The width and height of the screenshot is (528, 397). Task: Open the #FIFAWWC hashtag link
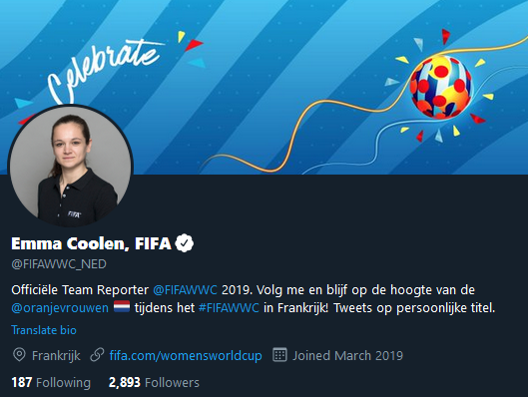coord(229,307)
